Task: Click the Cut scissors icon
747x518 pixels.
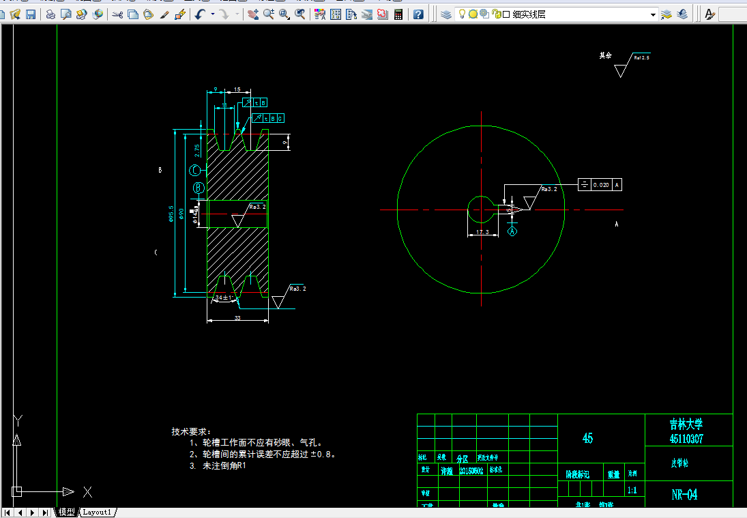Action: click(117, 14)
